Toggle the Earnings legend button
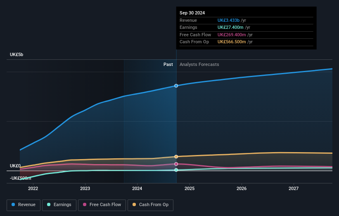Screen dimensions: 339x216 [59, 205]
